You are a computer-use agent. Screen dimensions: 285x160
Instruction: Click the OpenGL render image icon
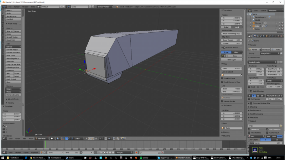tap(121, 139)
